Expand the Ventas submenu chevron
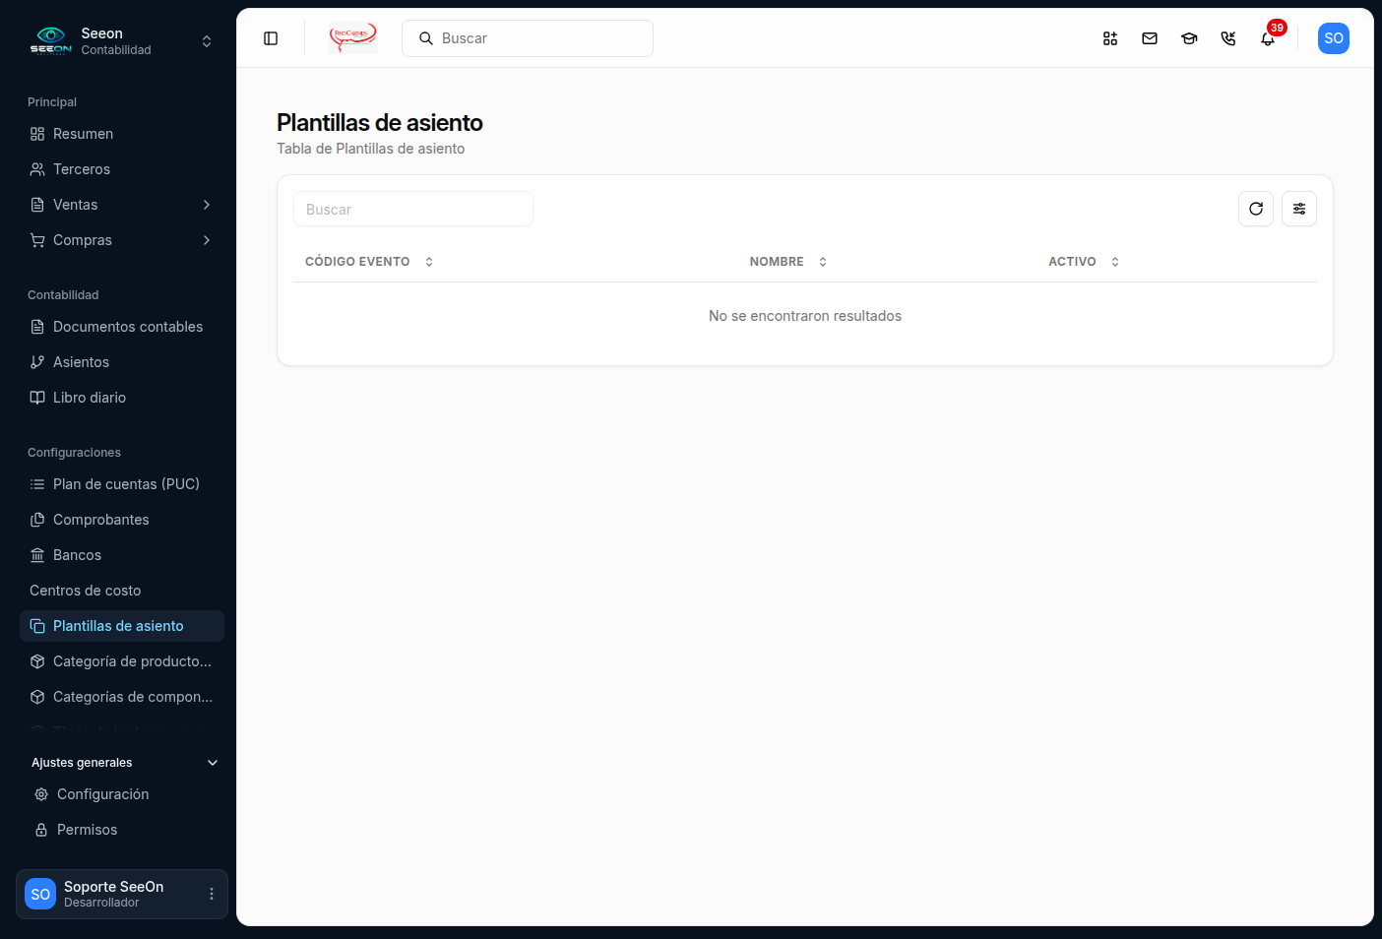This screenshot has height=939, width=1382. tap(207, 205)
